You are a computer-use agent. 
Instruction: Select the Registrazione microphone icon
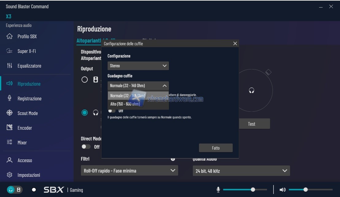click(x=10, y=98)
